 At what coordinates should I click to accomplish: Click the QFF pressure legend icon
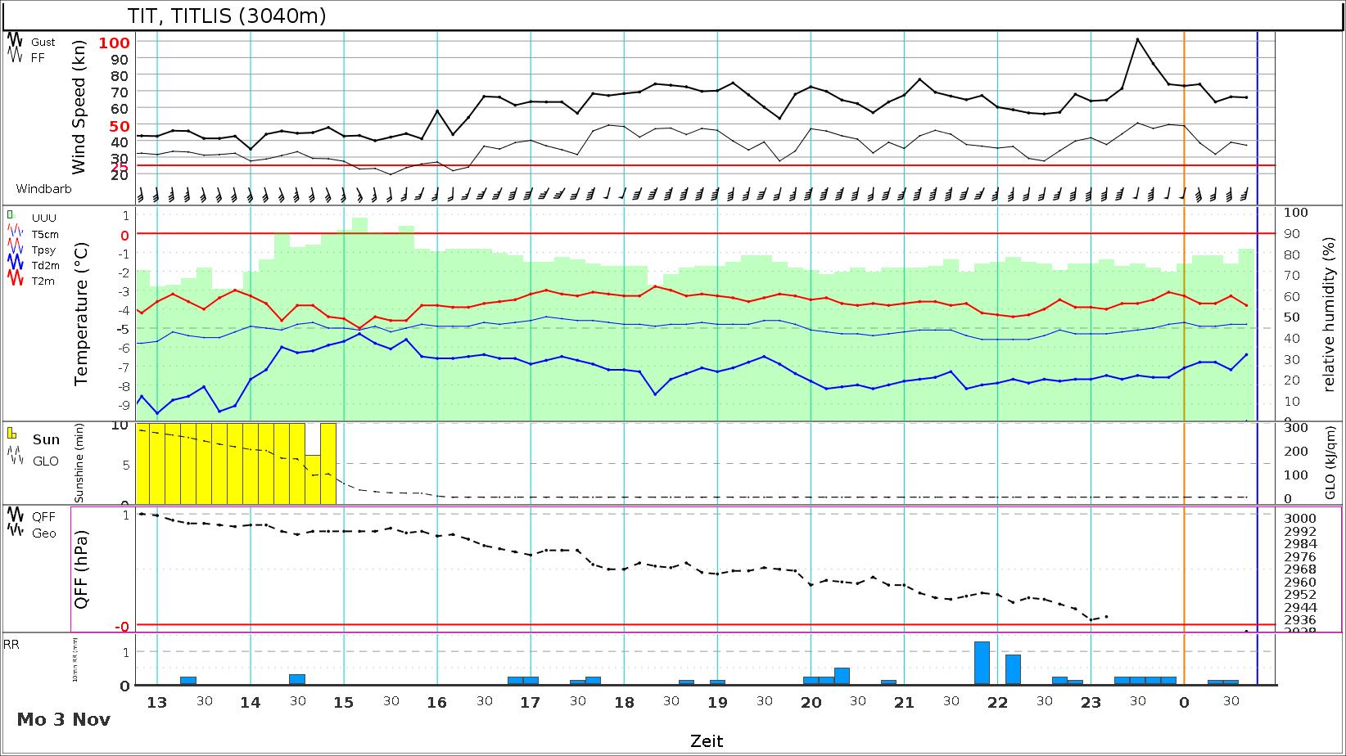tap(14, 516)
